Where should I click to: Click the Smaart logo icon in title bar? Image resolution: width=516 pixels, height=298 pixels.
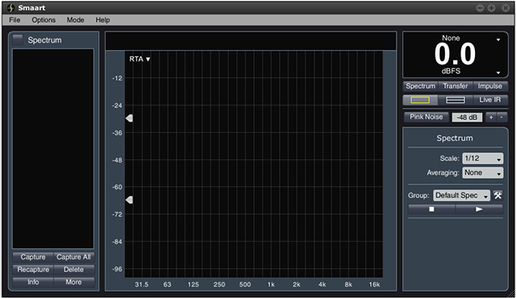pos(10,7)
